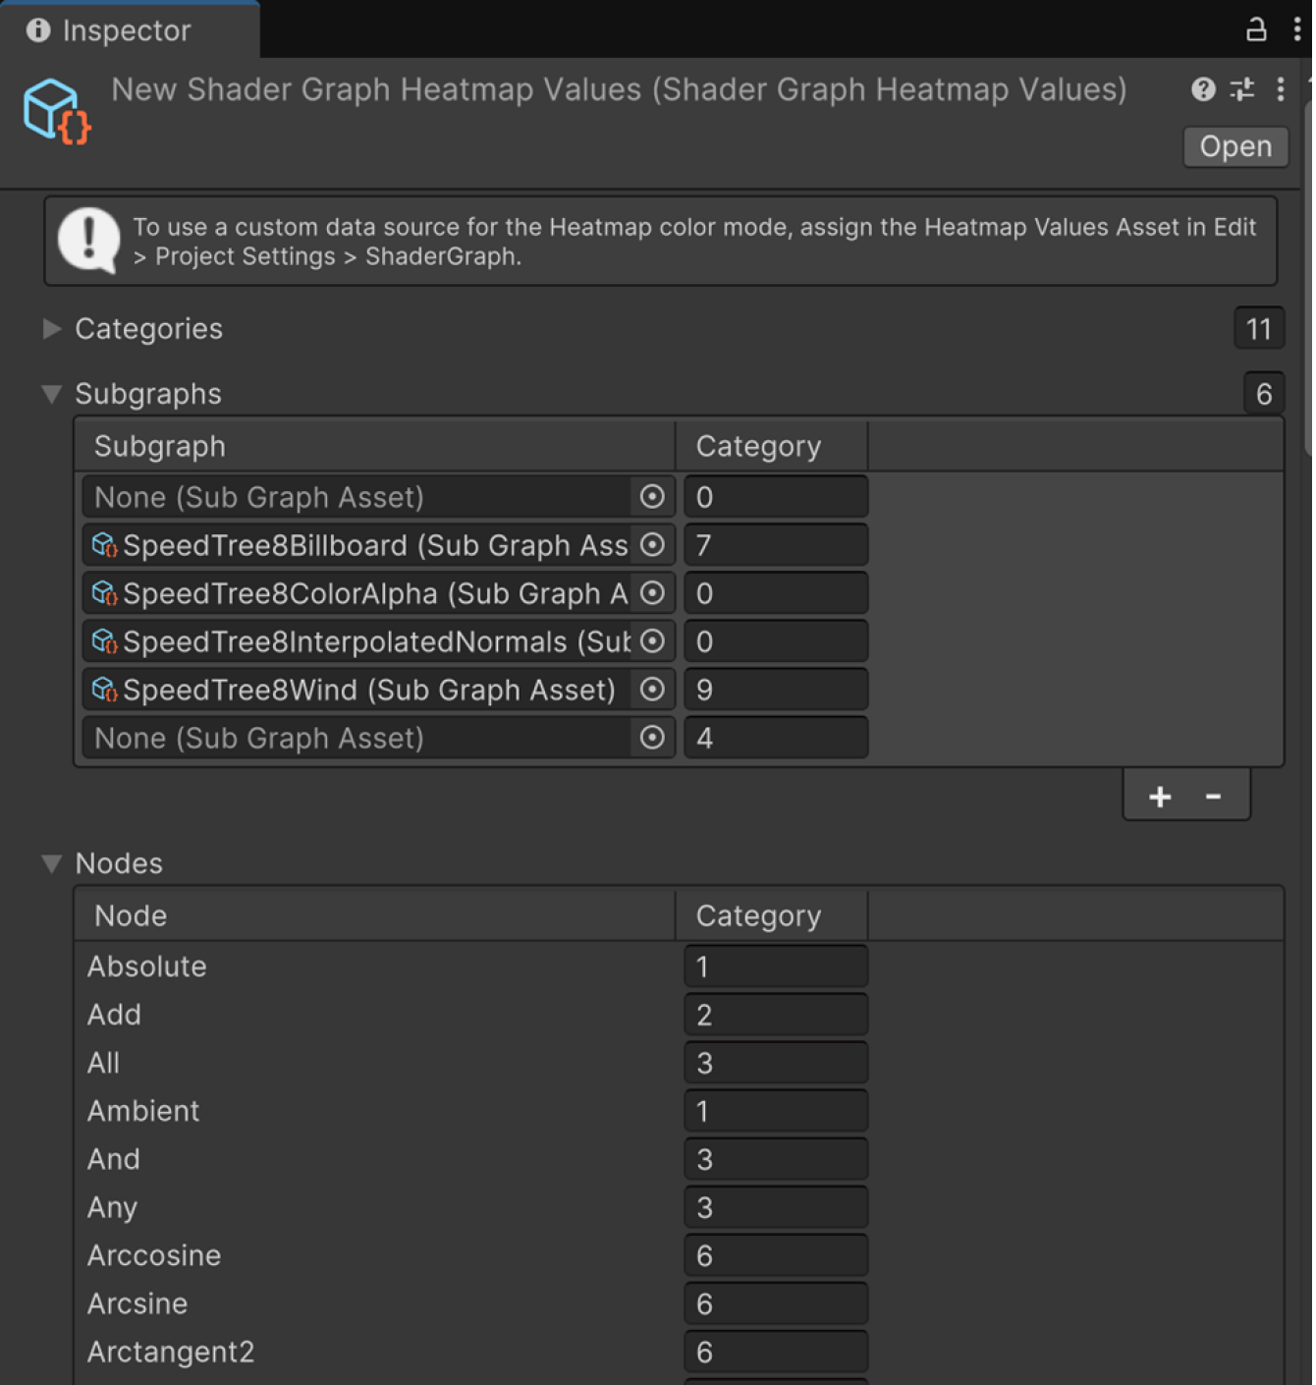
Task: Select the SpeedTree8ColorAlpha subgraph field
Action: pyautogui.click(x=378, y=593)
